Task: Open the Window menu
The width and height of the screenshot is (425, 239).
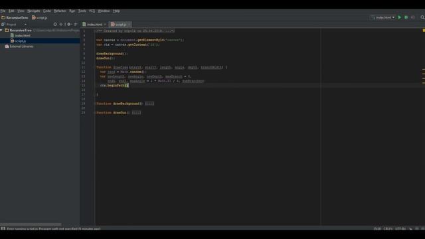Action: pyautogui.click(x=104, y=11)
